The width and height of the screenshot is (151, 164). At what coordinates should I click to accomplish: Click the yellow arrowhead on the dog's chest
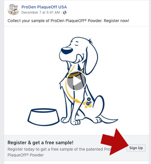coord(78,101)
